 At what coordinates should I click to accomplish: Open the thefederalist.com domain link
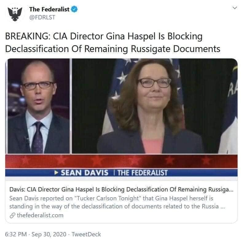(40, 215)
